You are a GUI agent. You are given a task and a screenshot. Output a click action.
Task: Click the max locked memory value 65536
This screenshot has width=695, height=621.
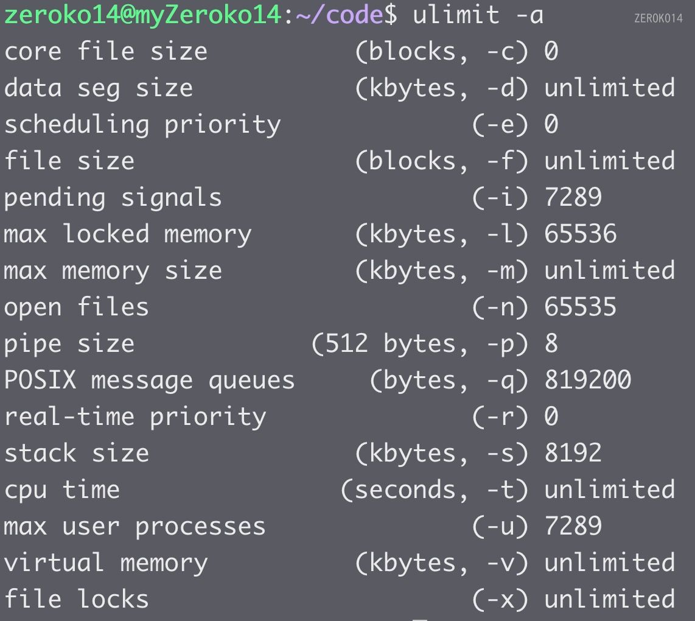click(580, 234)
